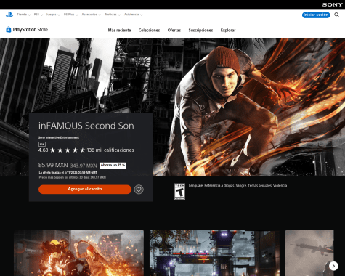Click the lowest price last 30 days text
Screen dimensions: 345x276
tap(73, 177)
